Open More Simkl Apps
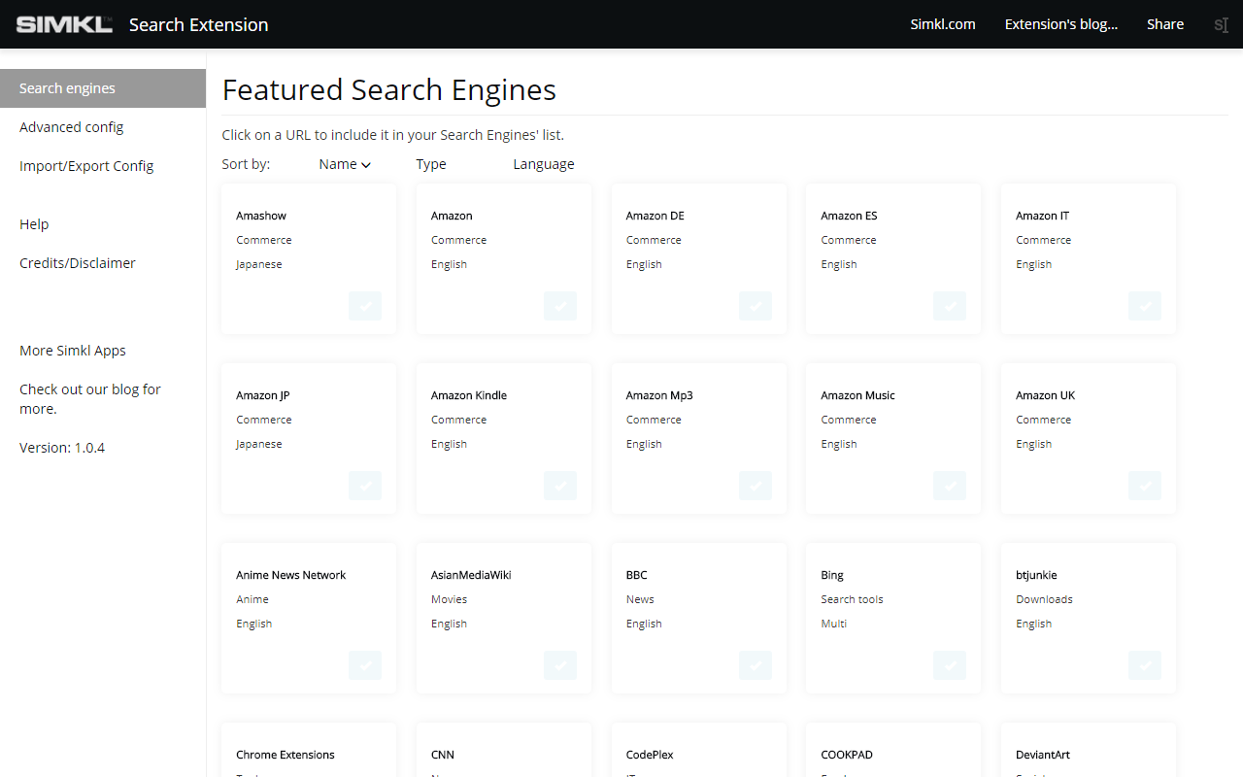 pos(73,351)
